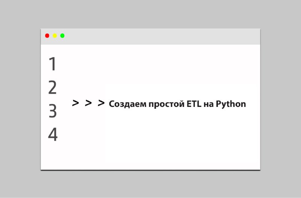Screen dimensions: 301x198
Task: Select line number 1
Action: [52, 64]
